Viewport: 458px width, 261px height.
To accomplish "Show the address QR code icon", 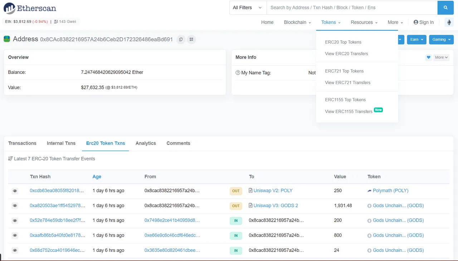I will [191, 39].
